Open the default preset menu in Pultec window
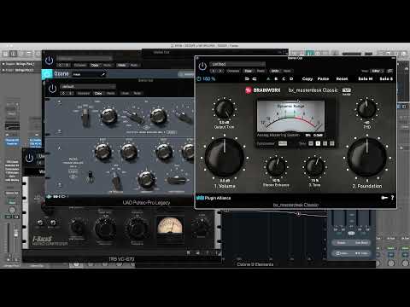 coord(88,86)
